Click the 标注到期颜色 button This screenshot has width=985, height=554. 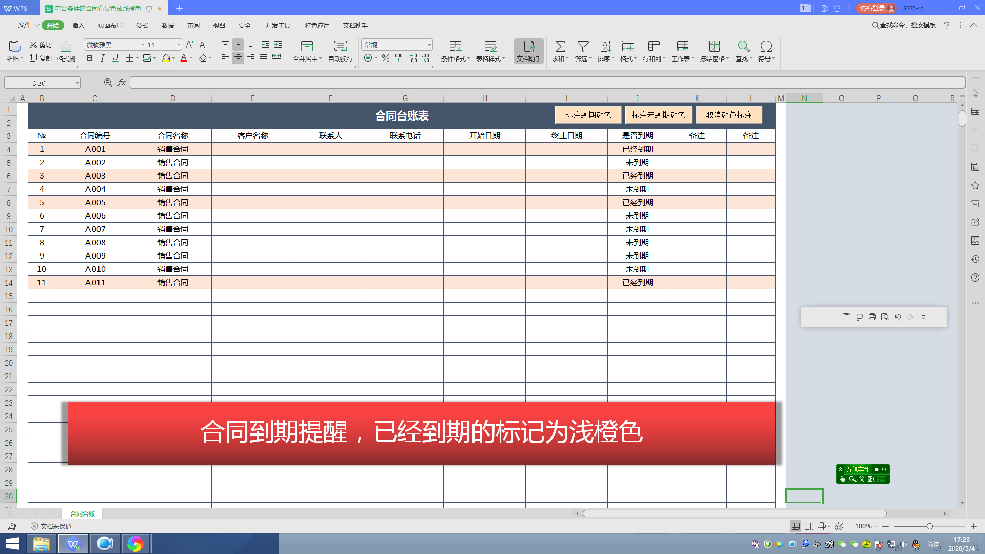(x=588, y=115)
